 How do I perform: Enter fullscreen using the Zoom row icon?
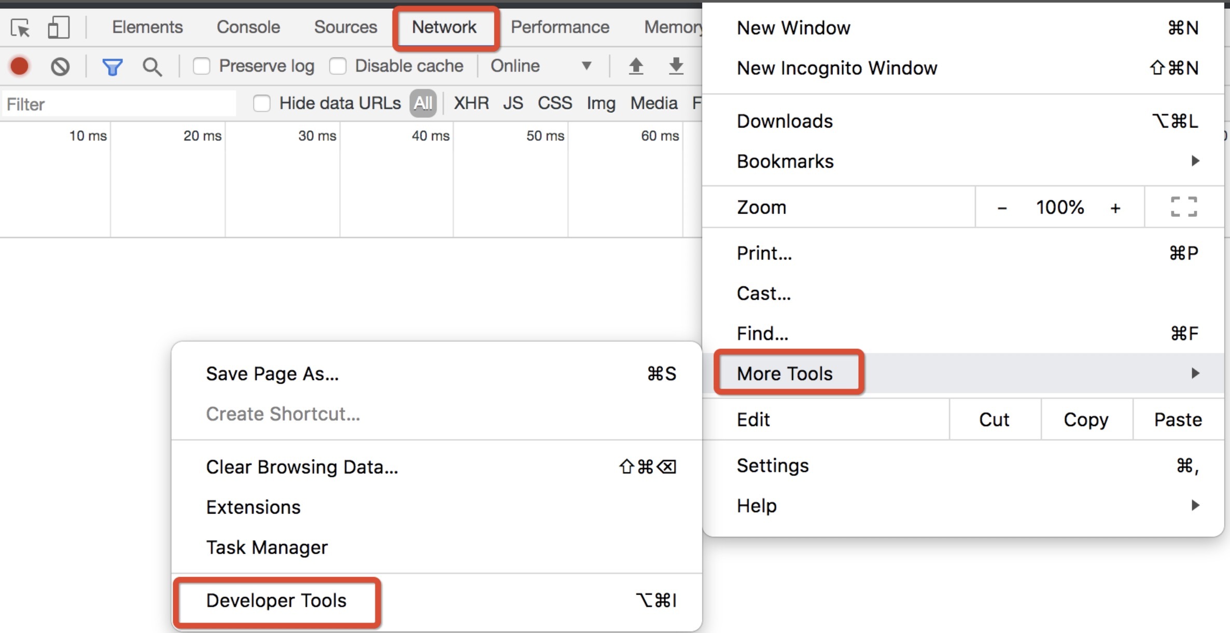[x=1183, y=207]
